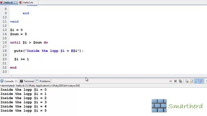Click the Terminal tab icon
207x116 pixels.
point(21,81)
